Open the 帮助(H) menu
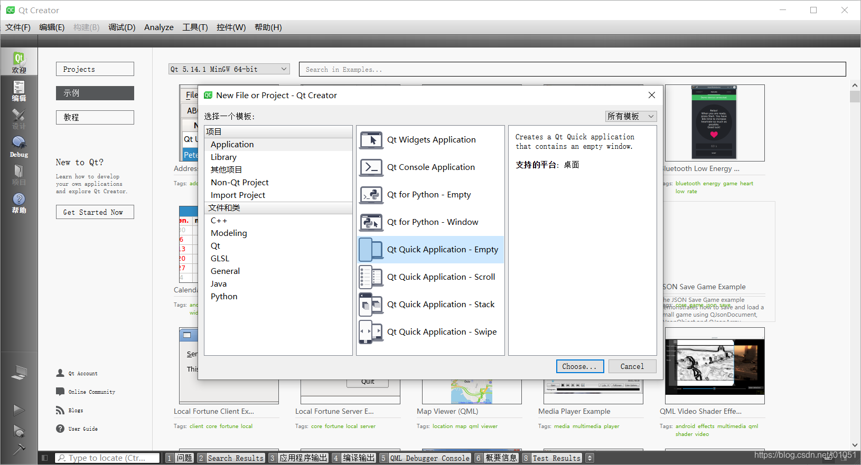 click(268, 27)
